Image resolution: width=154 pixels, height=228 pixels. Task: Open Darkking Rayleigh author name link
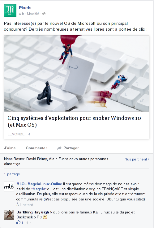point(33,212)
